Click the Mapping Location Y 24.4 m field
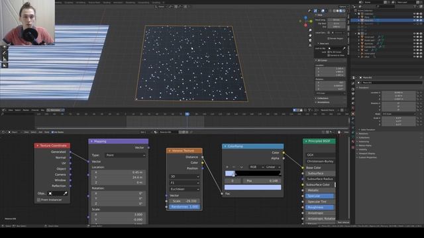This screenshot has height=238, width=424. (x=119, y=177)
